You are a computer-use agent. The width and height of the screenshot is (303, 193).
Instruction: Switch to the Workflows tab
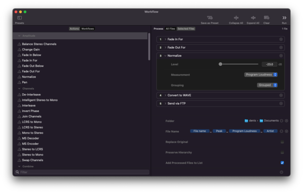click(87, 29)
